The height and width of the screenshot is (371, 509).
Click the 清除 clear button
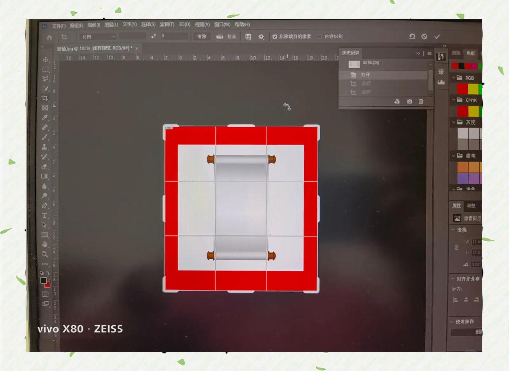point(201,36)
